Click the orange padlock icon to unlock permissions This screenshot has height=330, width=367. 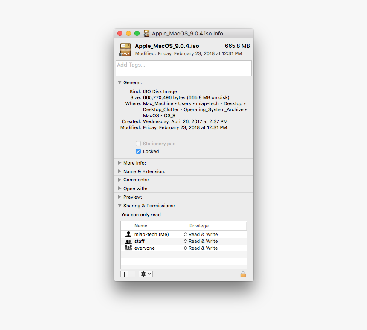pyautogui.click(x=243, y=274)
